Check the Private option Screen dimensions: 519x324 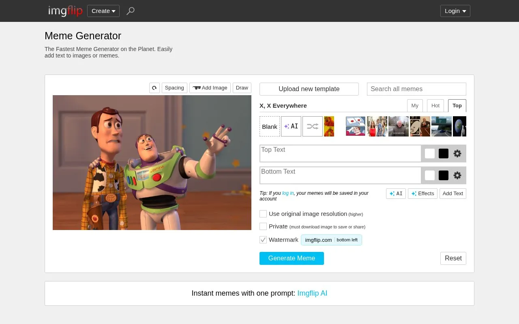click(x=263, y=226)
